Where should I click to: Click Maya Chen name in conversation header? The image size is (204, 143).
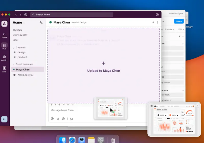62,22
